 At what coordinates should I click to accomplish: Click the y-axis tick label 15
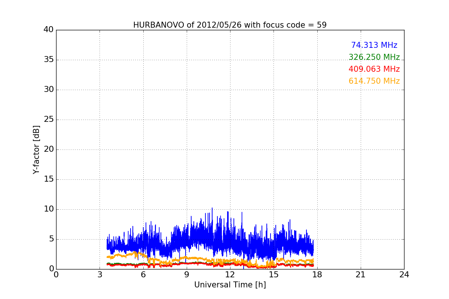48,179
